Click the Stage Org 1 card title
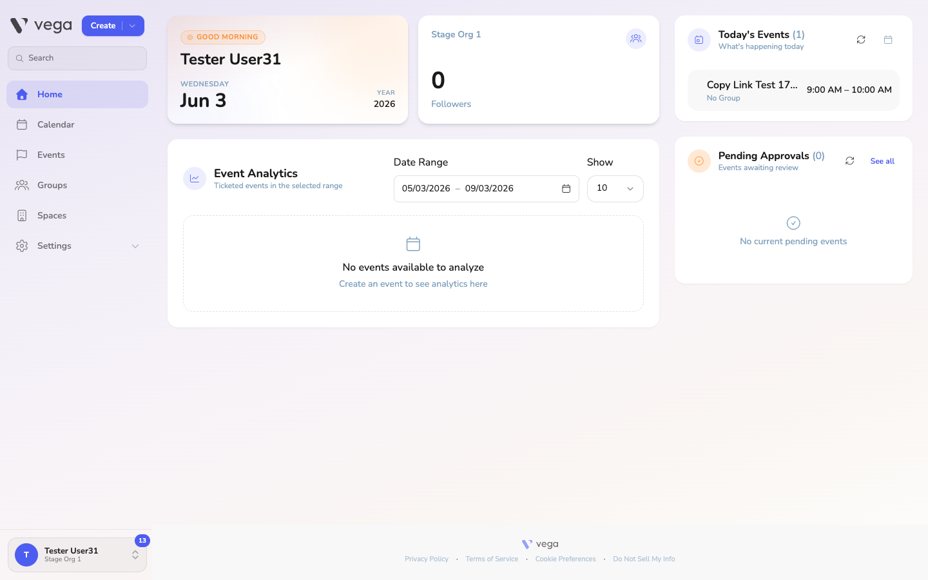928x580 pixels. [x=456, y=34]
